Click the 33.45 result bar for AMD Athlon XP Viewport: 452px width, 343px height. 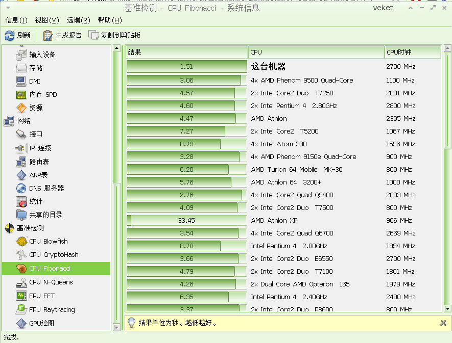(187, 220)
